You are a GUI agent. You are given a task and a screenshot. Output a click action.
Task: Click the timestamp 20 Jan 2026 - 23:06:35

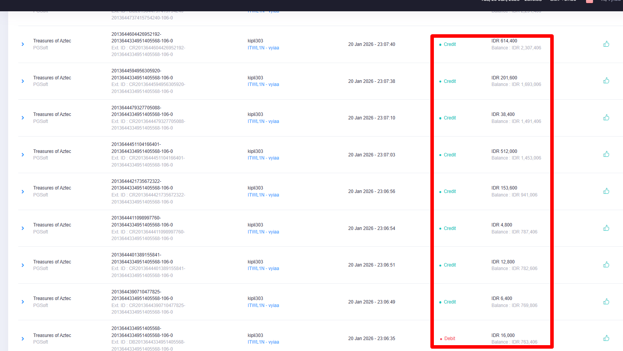(372, 339)
